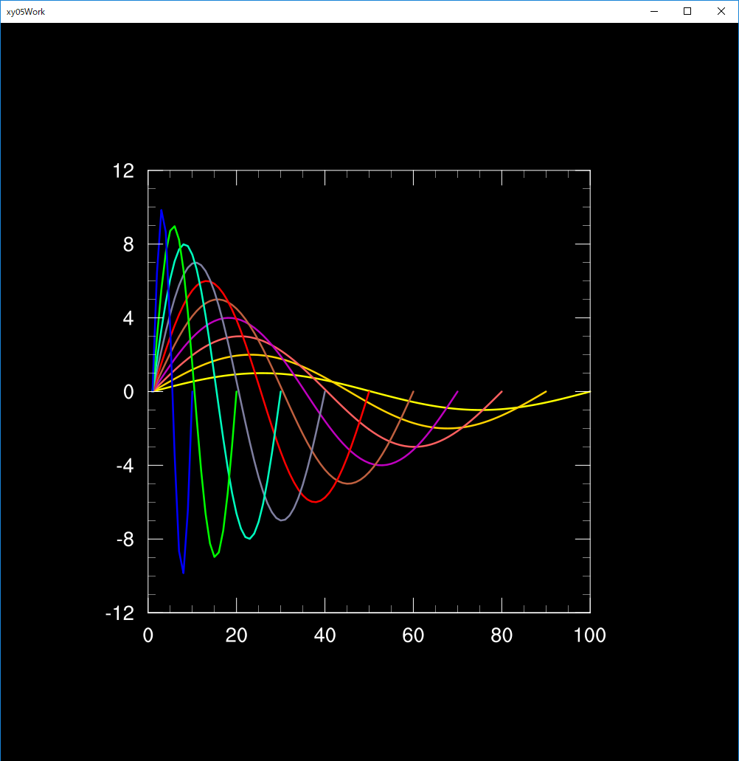739x761 pixels.
Task: Select the green curve's lowest trough
Action: pos(215,557)
